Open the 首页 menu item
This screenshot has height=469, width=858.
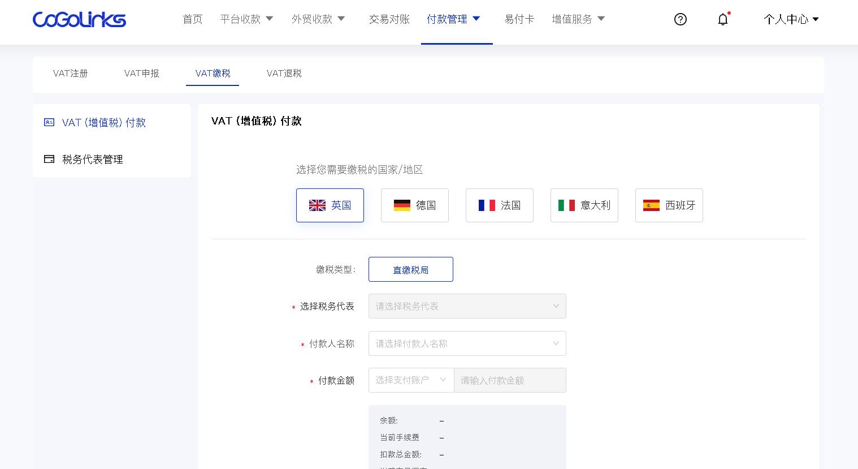pos(192,19)
